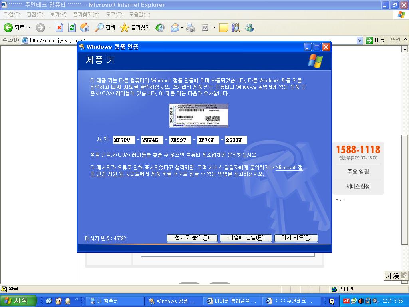Open the mail envelope icon

(175, 28)
